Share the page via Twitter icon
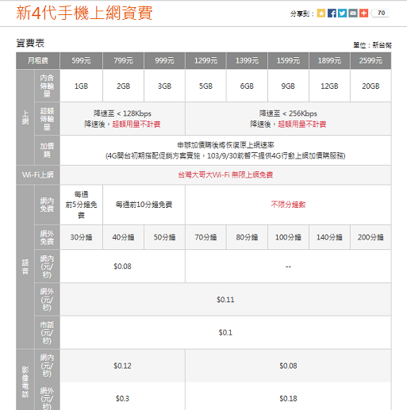Screen dimensions: 407x410 tap(342, 13)
